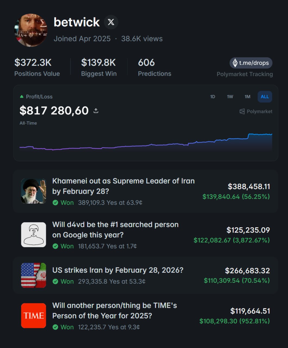Image resolution: width=288 pixels, height=348 pixels.
Task: Switch chart to 1W timeframe
Action: [x=230, y=97]
